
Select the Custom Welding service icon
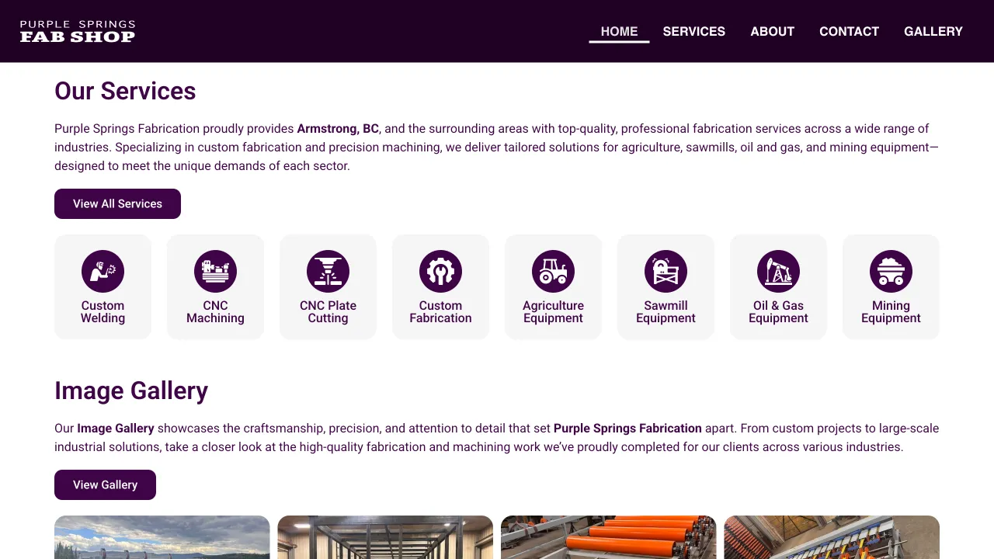(103, 272)
